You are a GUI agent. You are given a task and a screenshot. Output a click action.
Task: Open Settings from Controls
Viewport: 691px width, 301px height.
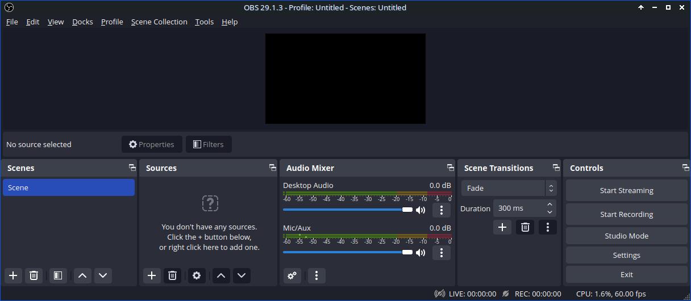click(x=627, y=255)
